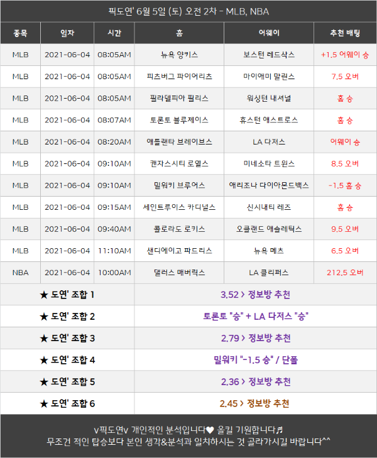Click home team '캔자스시티 로열스'
This screenshot has height=458, width=377.
point(179,163)
